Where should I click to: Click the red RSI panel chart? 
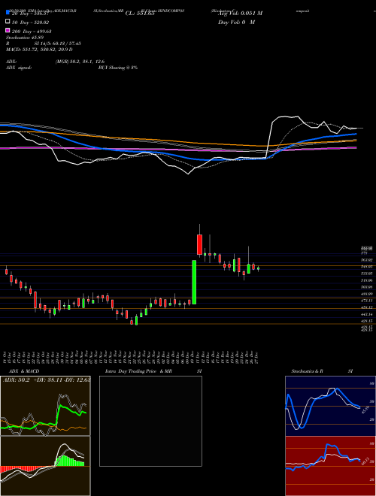tap(330, 466)
